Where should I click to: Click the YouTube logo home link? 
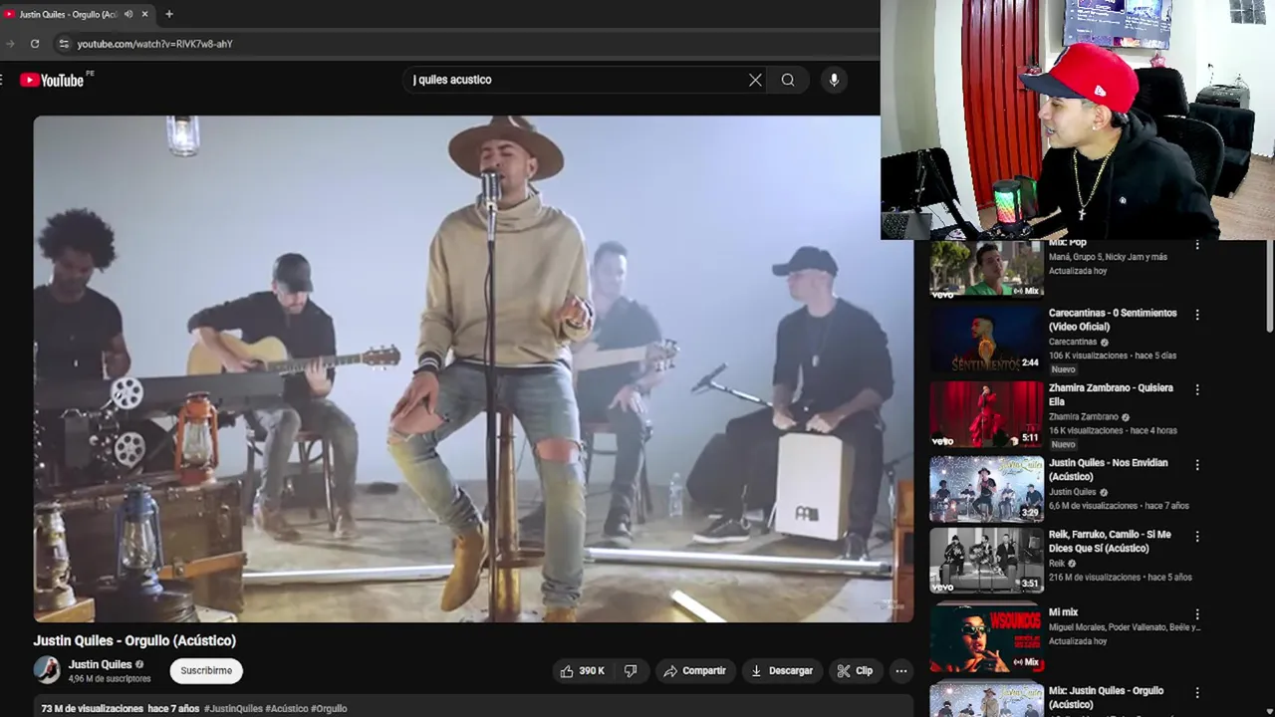[52, 80]
